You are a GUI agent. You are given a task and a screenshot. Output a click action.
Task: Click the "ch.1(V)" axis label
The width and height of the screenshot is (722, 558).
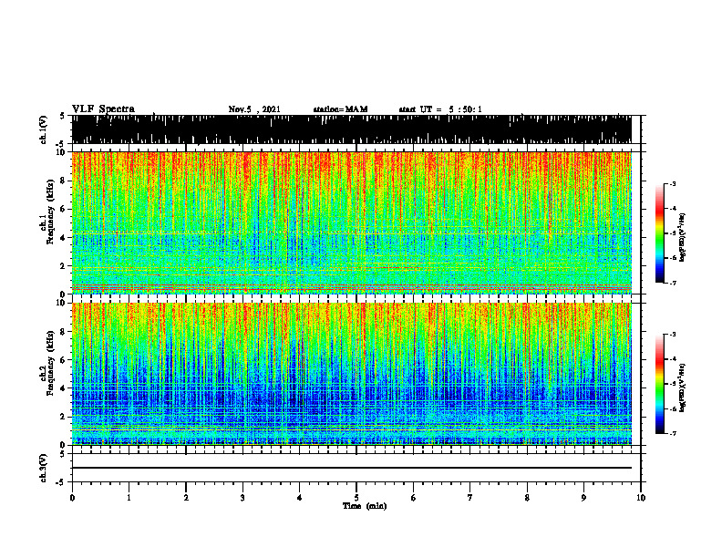click(44, 129)
